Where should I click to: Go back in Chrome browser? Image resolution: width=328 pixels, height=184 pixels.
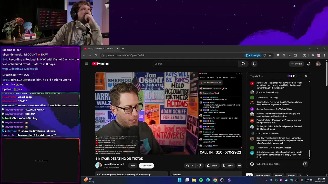pos(84,55)
